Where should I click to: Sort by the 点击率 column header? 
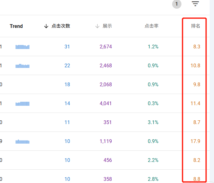pos(151,26)
